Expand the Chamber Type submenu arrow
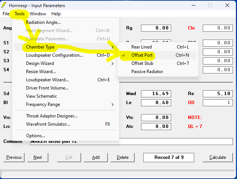This screenshot has height=179, width=237. tap(112, 47)
